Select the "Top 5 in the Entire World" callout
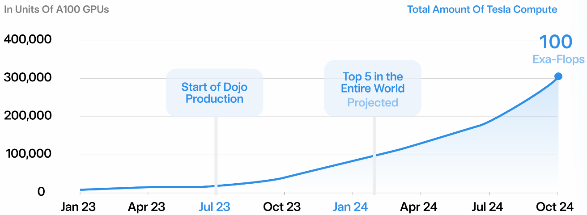This screenshot has width=587, height=215. click(x=373, y=89)
